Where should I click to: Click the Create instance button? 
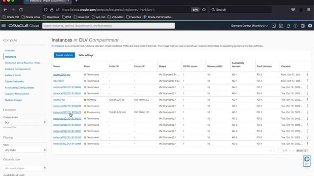[64, 55]
